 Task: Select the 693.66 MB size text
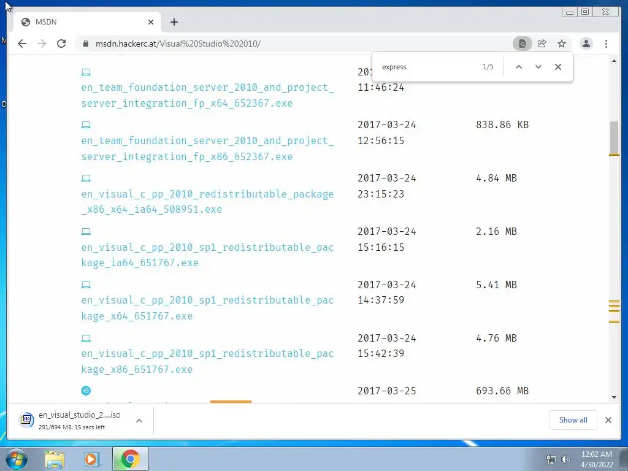(x=502, y=391)
